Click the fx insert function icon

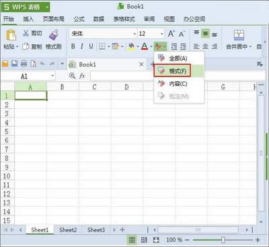click(x=82, y=76)
